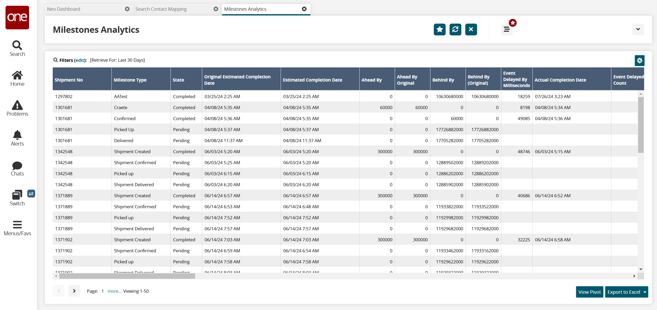Open the Switch windows icon
This screenshot has width=657, height=310.
[x=17, y=198]
